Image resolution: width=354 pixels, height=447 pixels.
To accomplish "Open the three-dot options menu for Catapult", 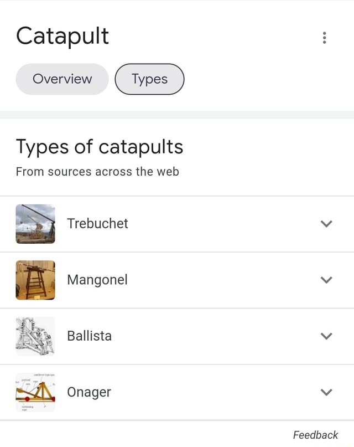I will click(324, 37).
